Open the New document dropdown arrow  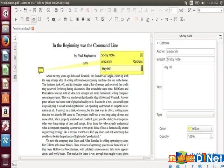click(21, 10)
